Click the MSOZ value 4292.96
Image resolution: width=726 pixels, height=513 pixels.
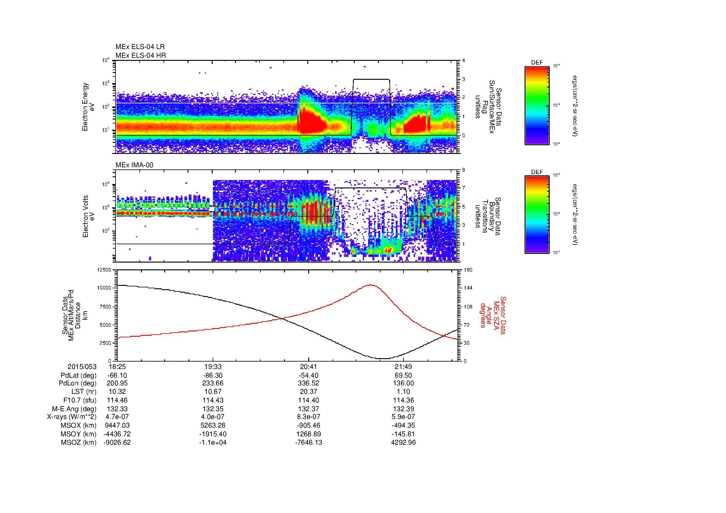[x=404, y=443]
